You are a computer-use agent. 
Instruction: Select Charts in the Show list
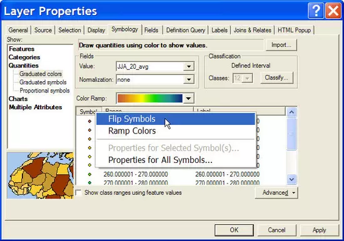[18, 99]
